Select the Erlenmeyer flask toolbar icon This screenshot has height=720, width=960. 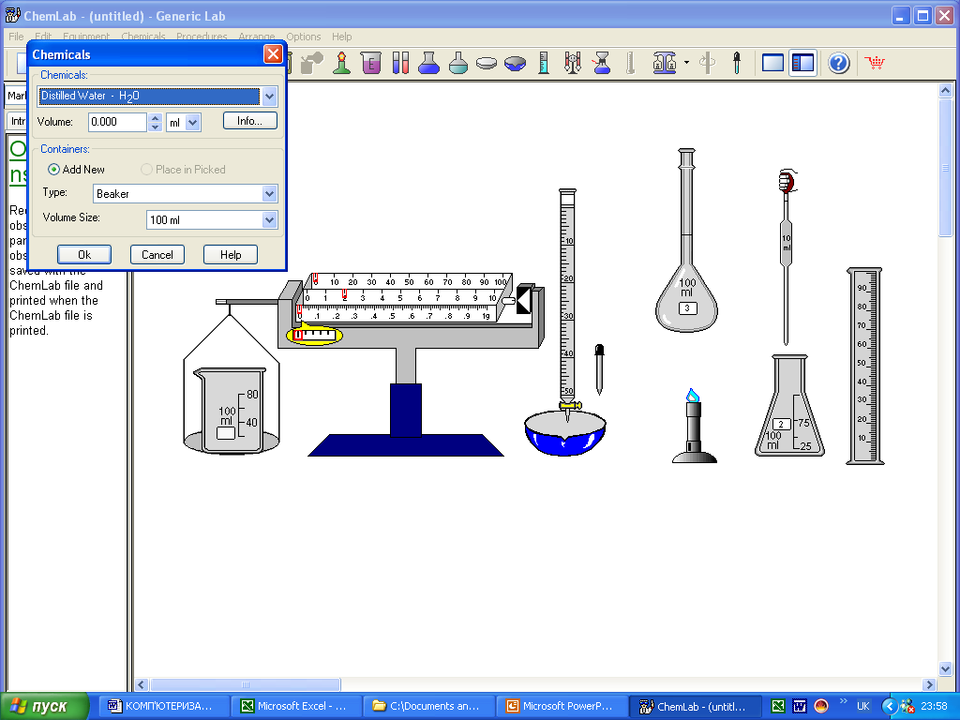[x=428, y=63]
